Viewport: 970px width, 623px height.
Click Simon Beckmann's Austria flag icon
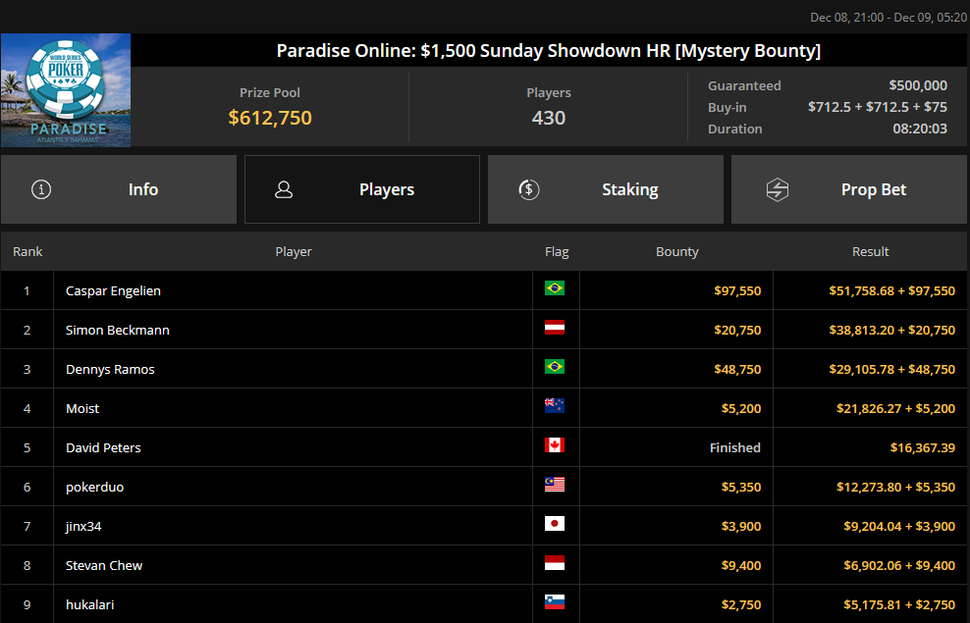[555, 329]
